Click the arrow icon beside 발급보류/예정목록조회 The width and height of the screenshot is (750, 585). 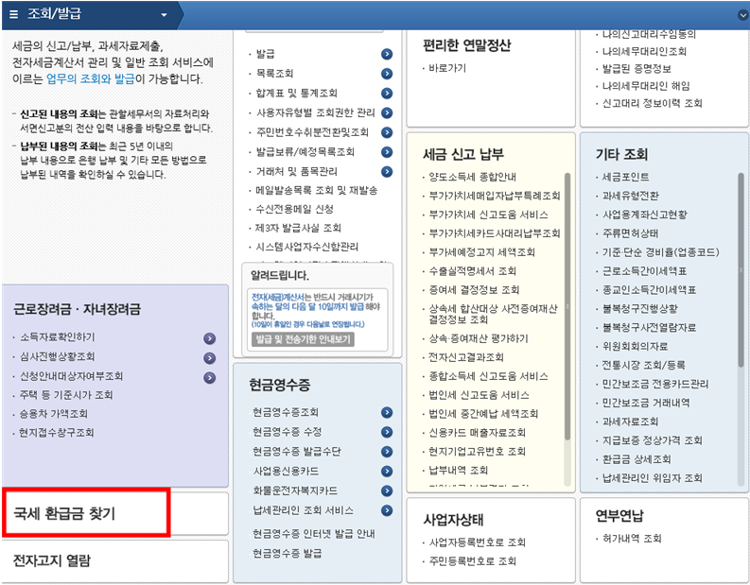tap(387, 152)
